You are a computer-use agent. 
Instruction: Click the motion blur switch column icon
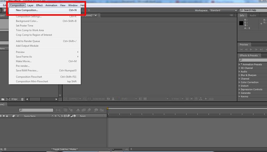68,116
